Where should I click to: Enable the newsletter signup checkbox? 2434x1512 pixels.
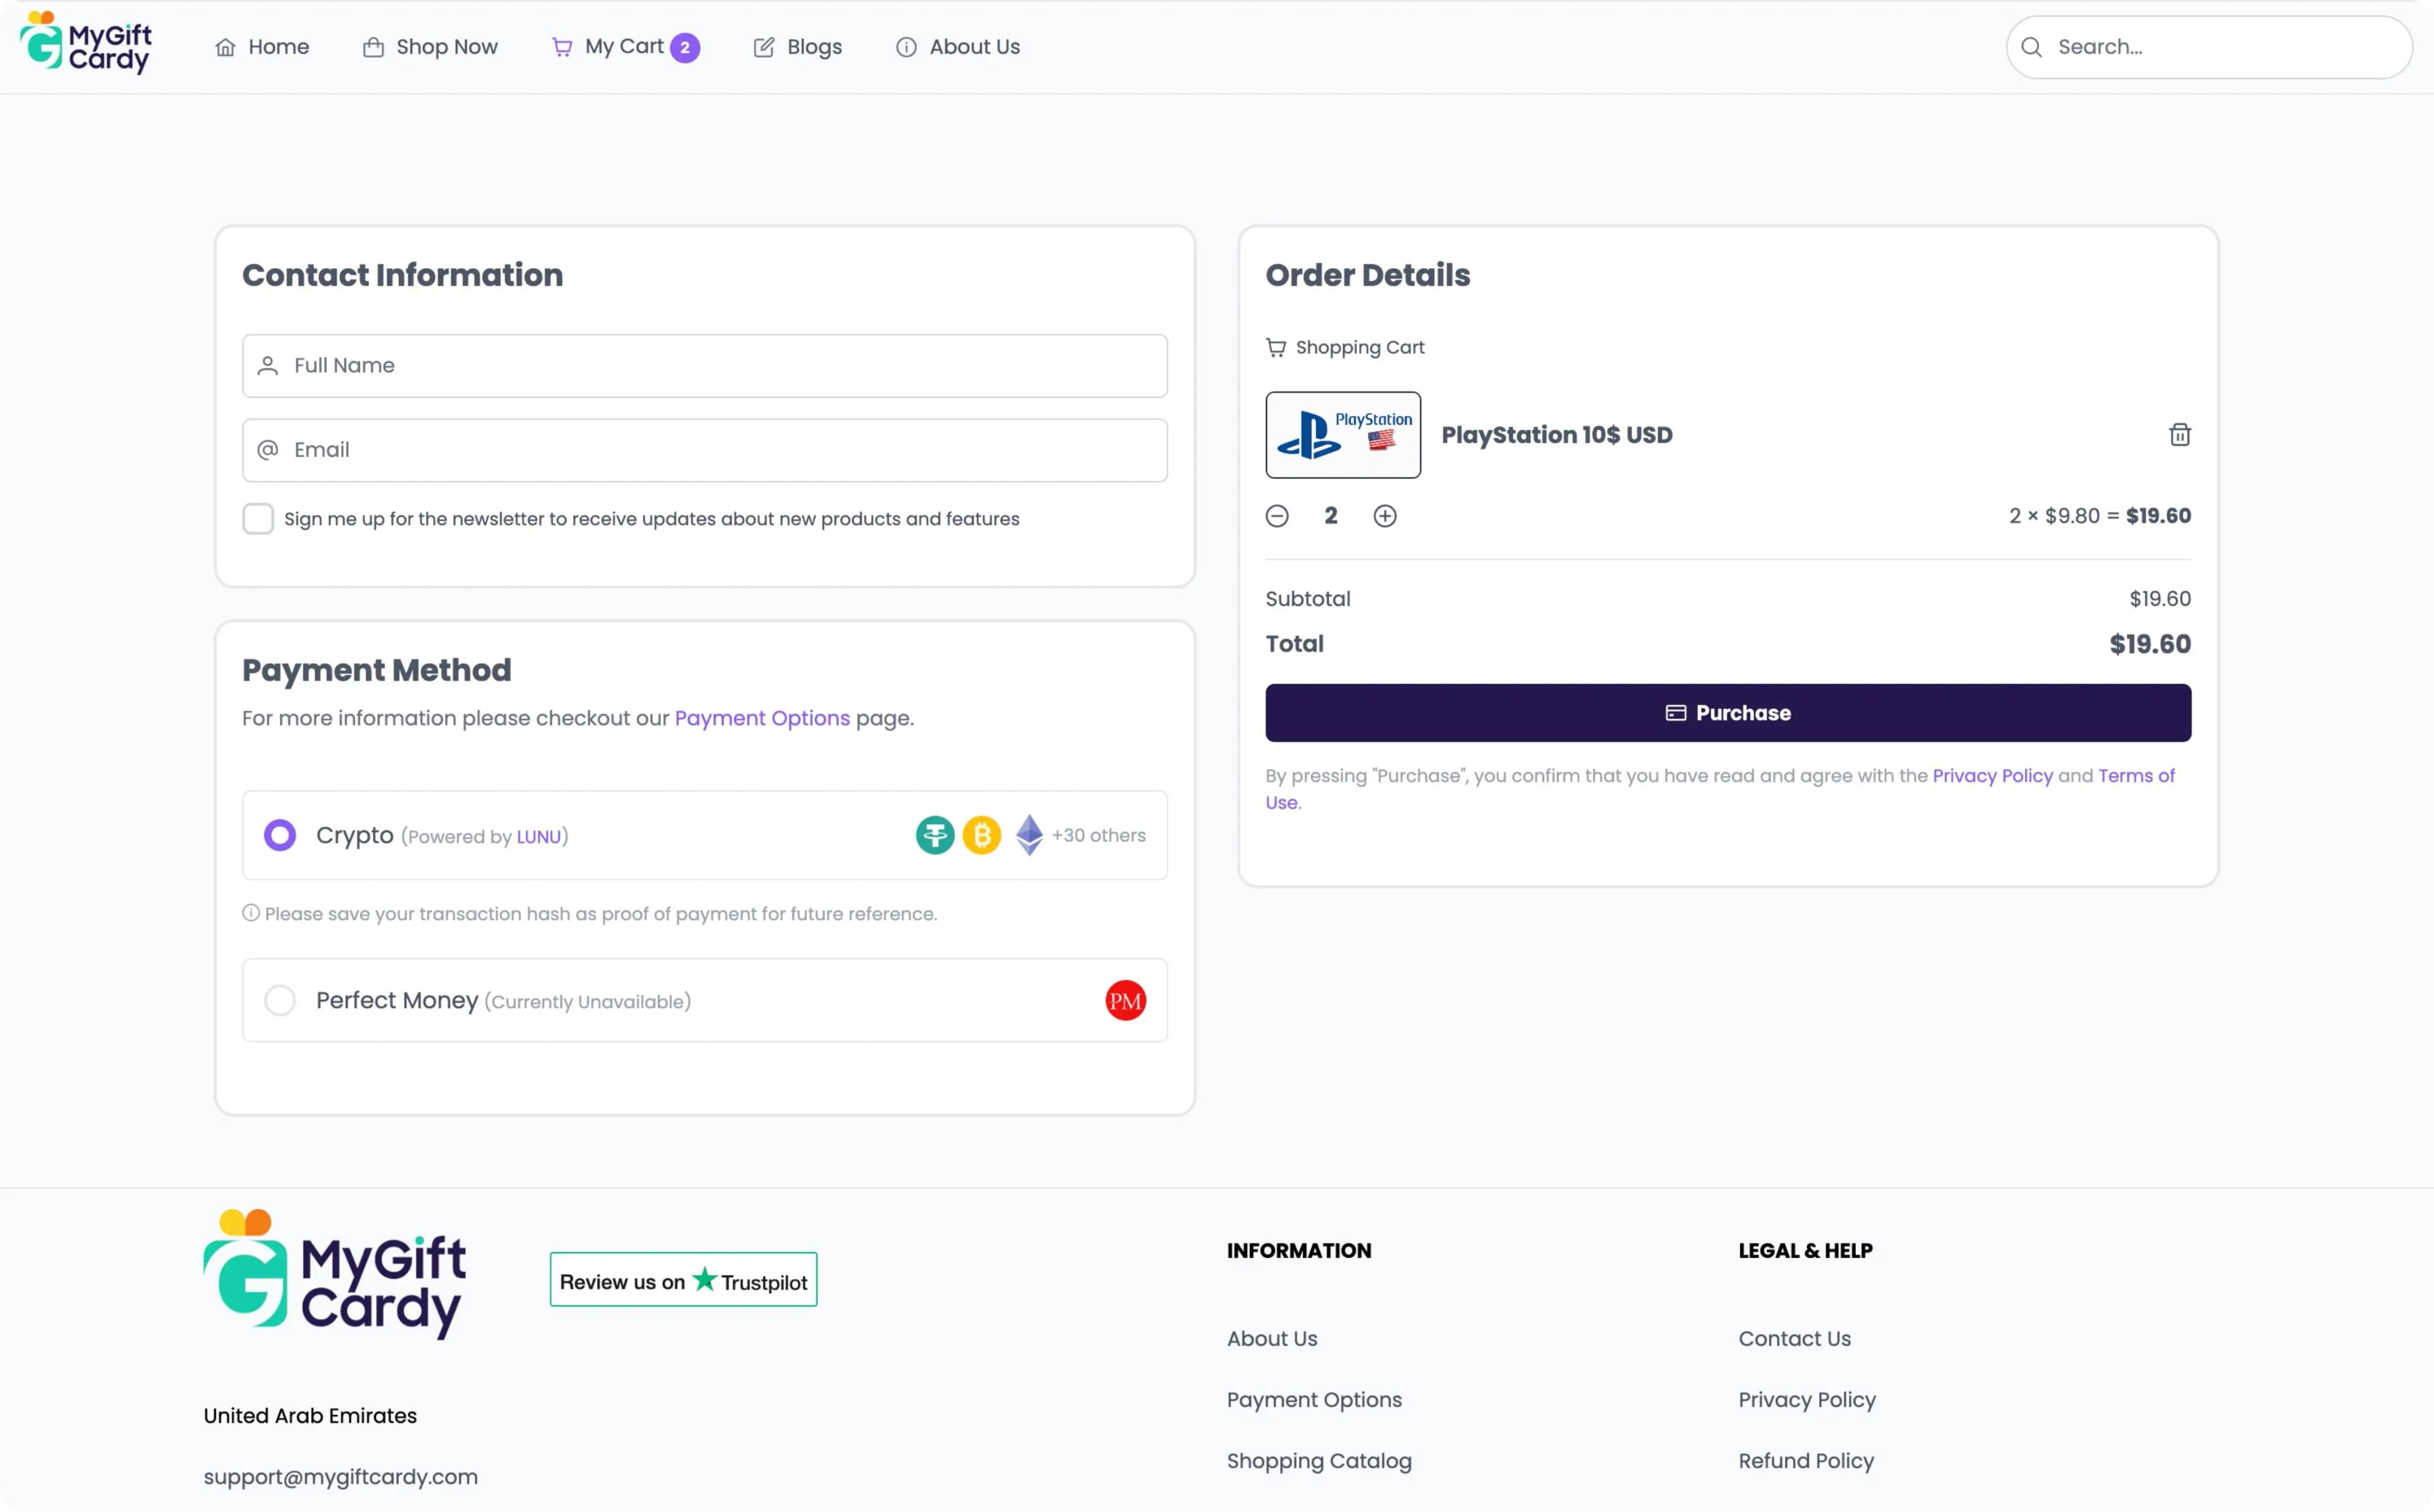tap(258, 518)
